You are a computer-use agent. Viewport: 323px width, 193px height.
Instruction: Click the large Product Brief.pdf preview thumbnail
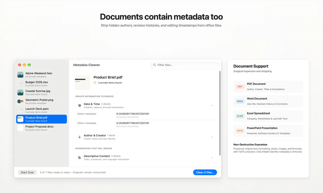click(x=82, y=83)
